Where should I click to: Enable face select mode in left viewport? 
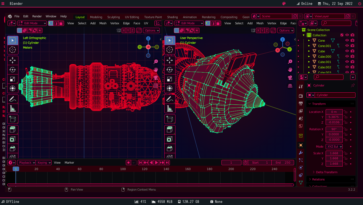coord(61,23)
